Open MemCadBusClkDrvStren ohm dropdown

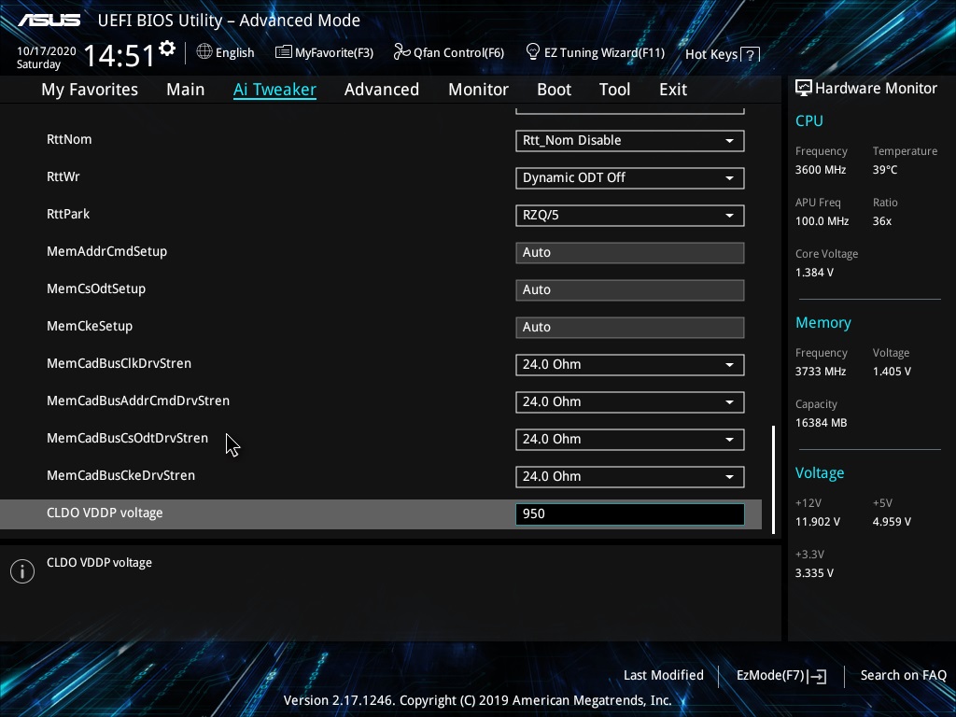(x=630, y=365)
